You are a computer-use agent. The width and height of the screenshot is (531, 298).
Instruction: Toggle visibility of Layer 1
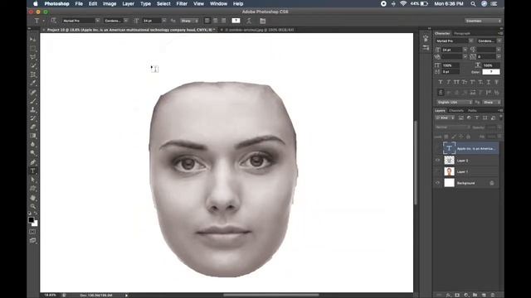click(x=437, y=171)
